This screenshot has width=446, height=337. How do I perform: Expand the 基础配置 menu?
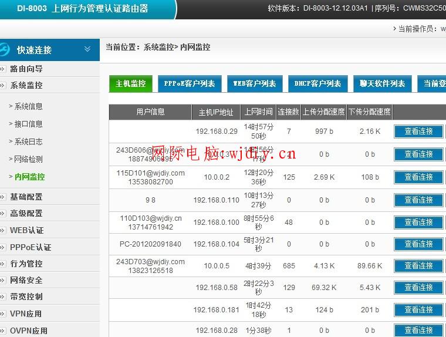(x=26, y=197)
